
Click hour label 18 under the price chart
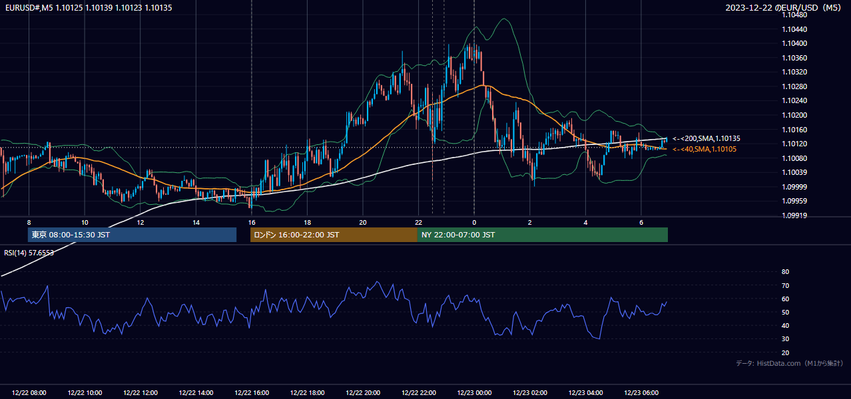tap(307, 222)
